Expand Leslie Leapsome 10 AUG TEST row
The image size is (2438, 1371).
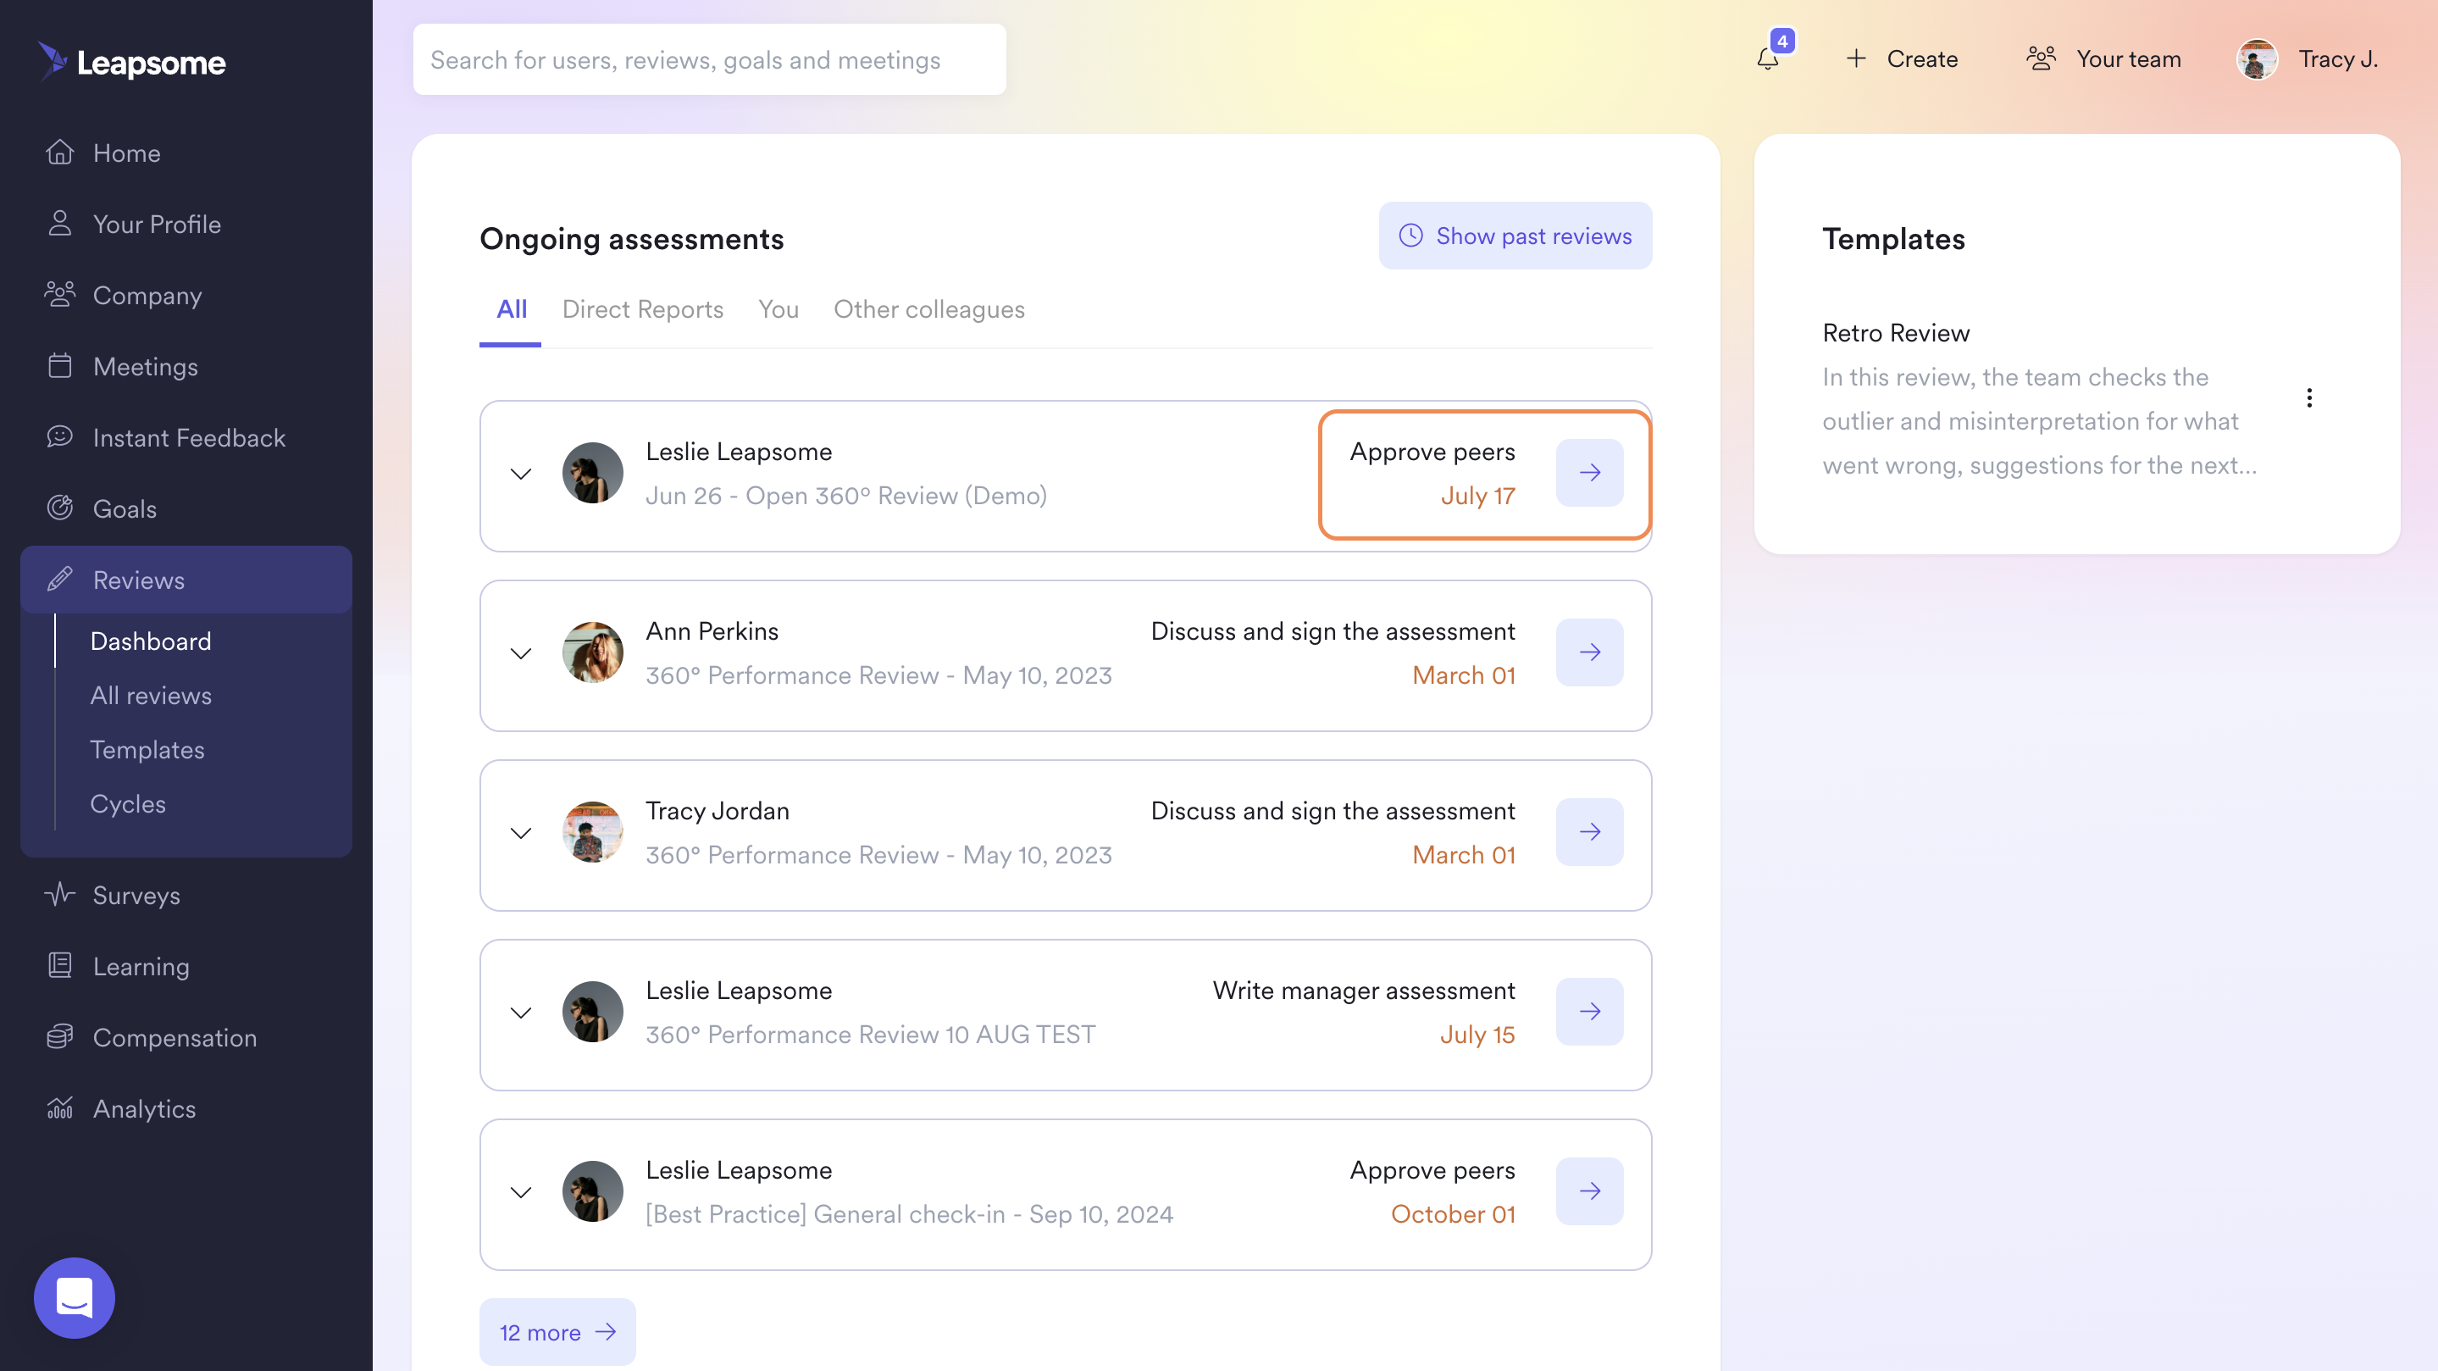point(520,1013)
